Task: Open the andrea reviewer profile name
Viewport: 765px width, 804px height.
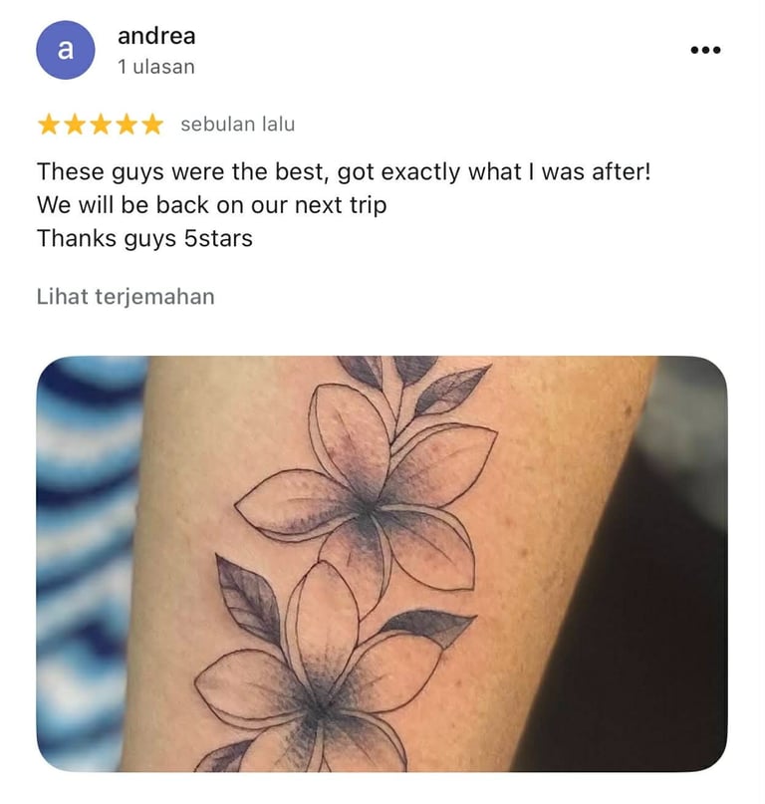Action: pyautogui.click(x=156, y=36)
